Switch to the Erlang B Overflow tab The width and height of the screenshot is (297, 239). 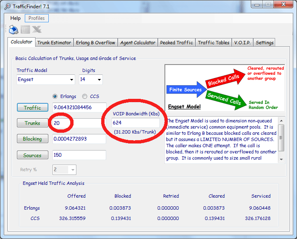coord(95,43)
